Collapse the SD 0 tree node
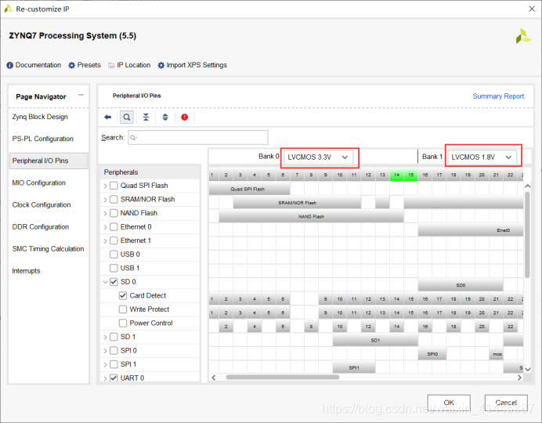The height and width of the screenshot is (423, 542). (105, 282)
